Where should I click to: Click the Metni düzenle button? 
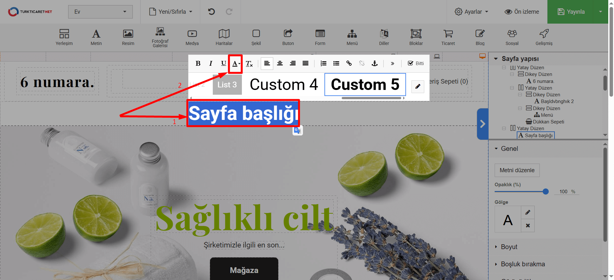click(517, 170)
